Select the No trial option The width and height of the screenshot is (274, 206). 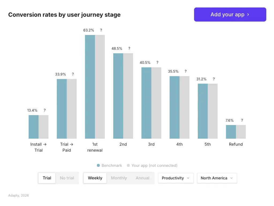point(67,178)
